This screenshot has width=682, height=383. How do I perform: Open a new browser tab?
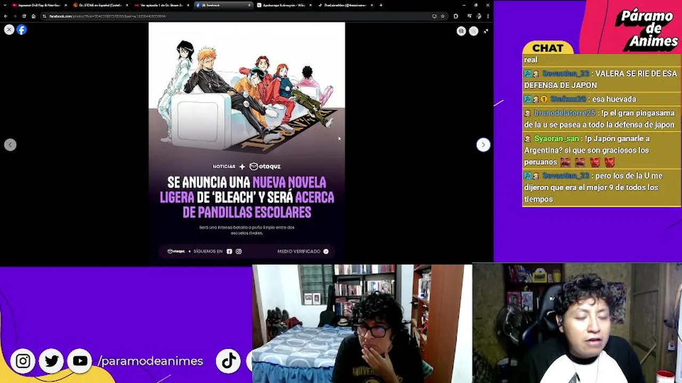click(381, 5)
